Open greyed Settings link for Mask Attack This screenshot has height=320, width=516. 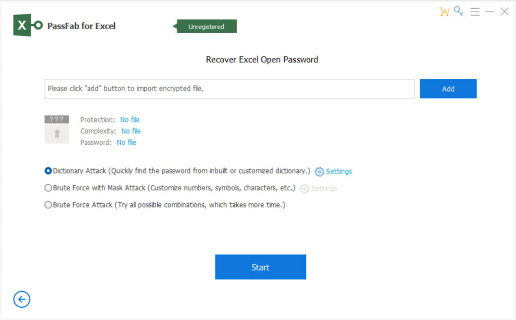[324, 189]
